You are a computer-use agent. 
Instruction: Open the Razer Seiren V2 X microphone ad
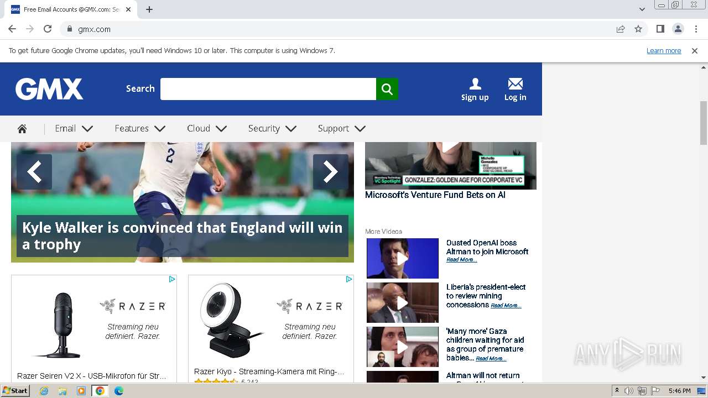tap(94, 328)
